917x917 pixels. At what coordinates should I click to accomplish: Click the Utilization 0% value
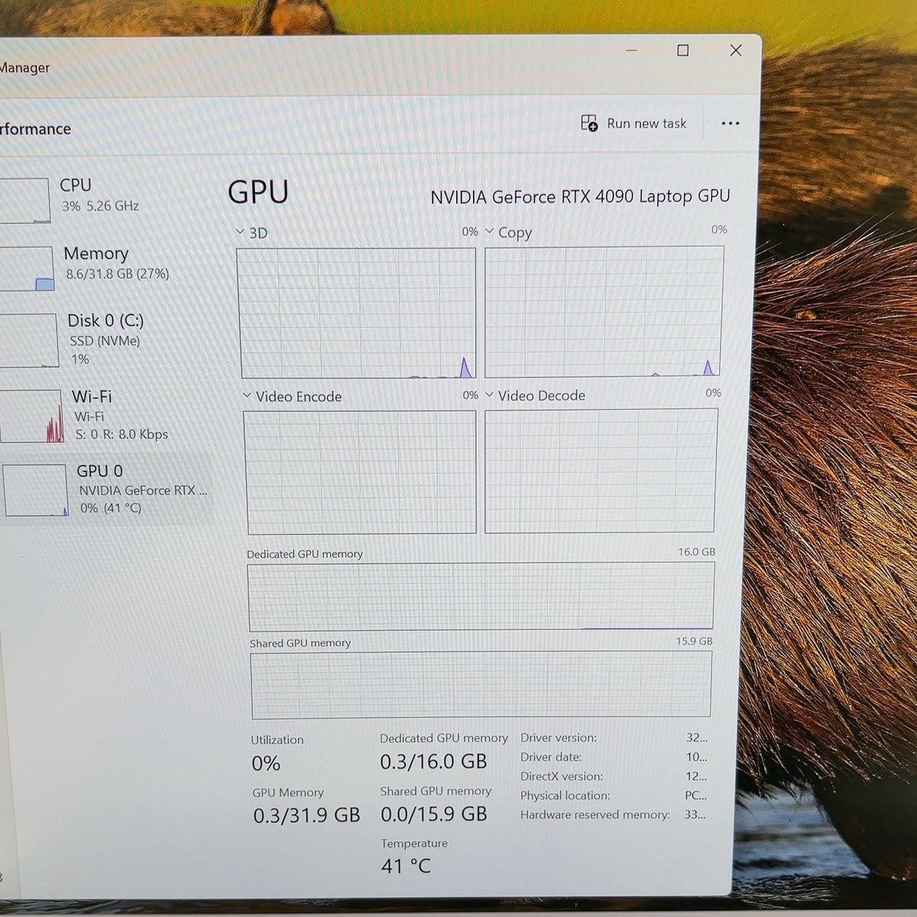(266, 763)
